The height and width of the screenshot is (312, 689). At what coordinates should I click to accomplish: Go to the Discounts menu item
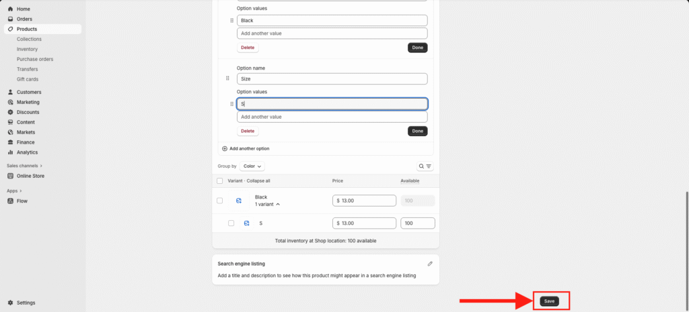coord(28,112)
